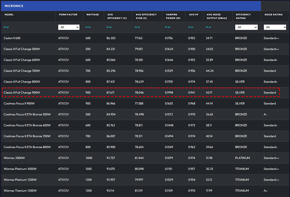Click the A- noise rating cell

click(x=265, y=114)
